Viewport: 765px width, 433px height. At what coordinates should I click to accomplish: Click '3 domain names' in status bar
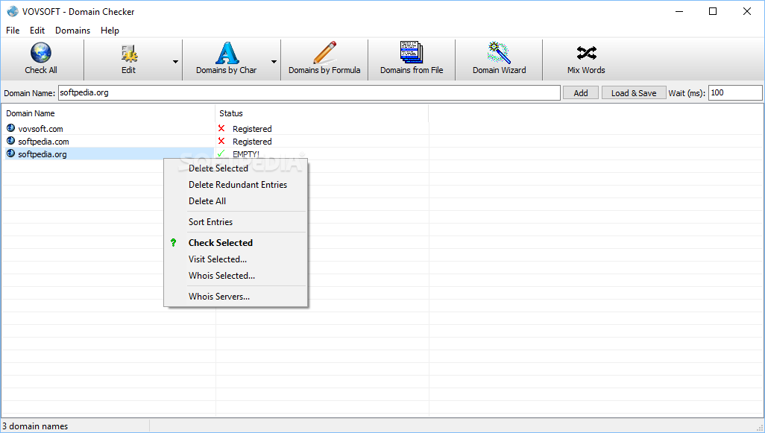coord(35,426)
